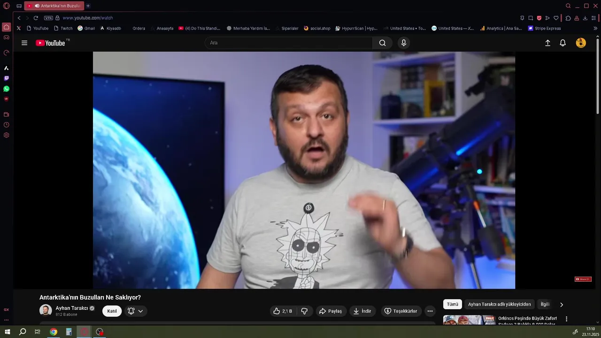Click into the Ara search field
Viewport: 601px width, 338px height.
(289, 43)
